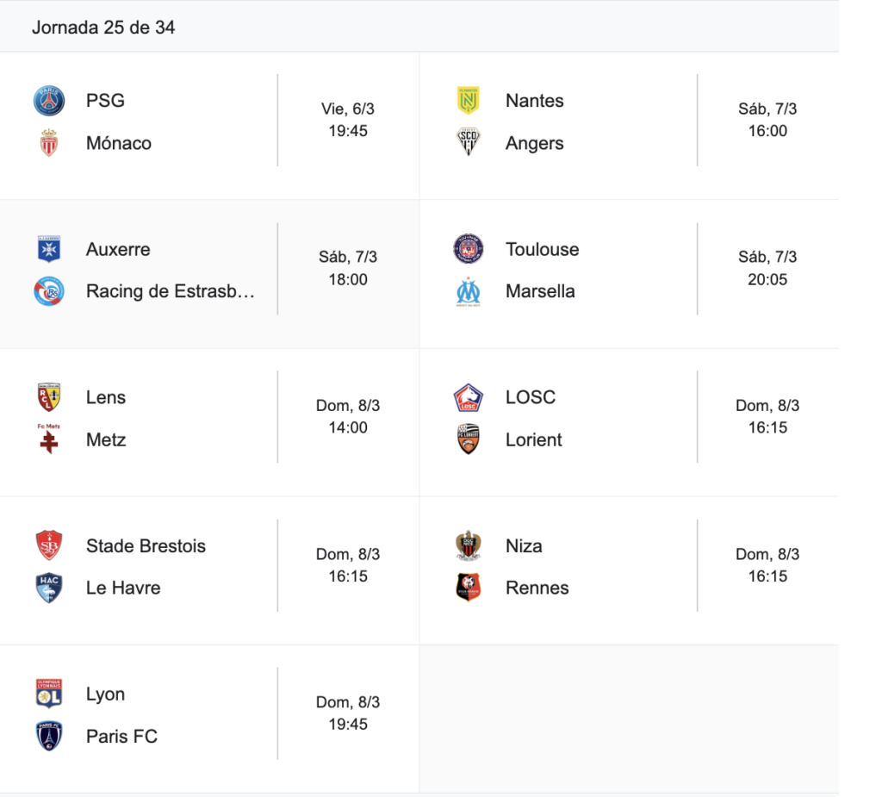
Task: Click the PSG club crest
Action: coord(49,101)
